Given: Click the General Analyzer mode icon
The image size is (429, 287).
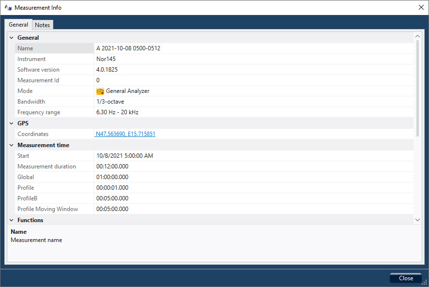Looking at the screenshot, I should 100,91.
